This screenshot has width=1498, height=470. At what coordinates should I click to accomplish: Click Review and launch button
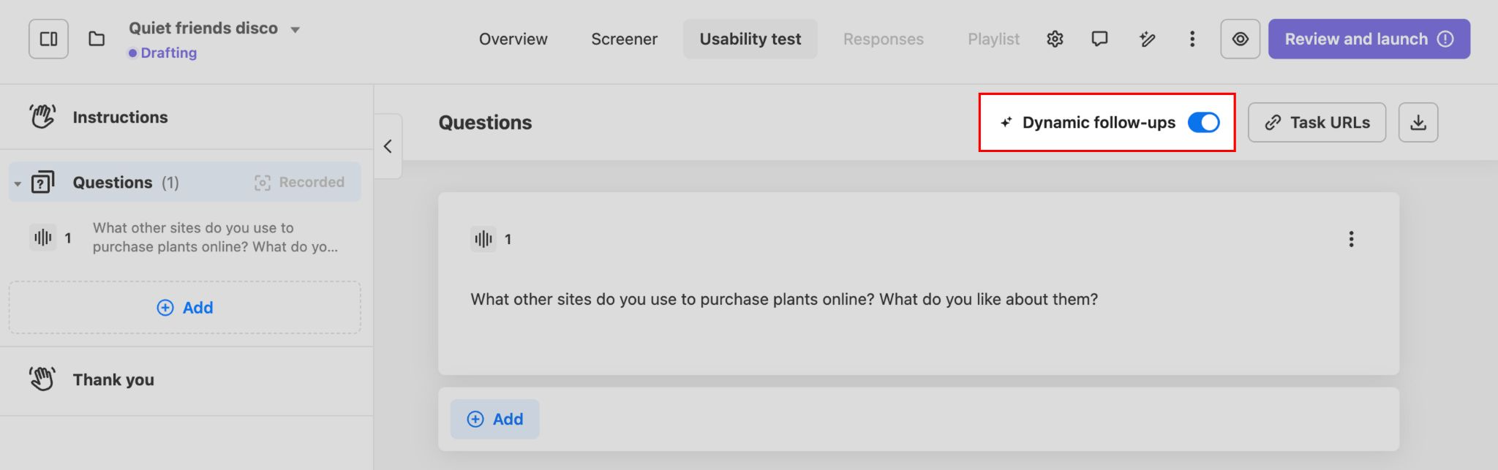pos(1368,39)
